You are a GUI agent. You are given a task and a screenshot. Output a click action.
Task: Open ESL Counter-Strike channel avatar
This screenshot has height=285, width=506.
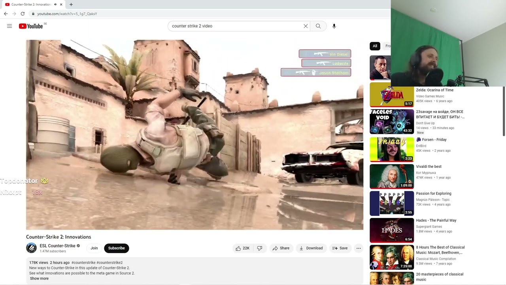click(31, 248)
